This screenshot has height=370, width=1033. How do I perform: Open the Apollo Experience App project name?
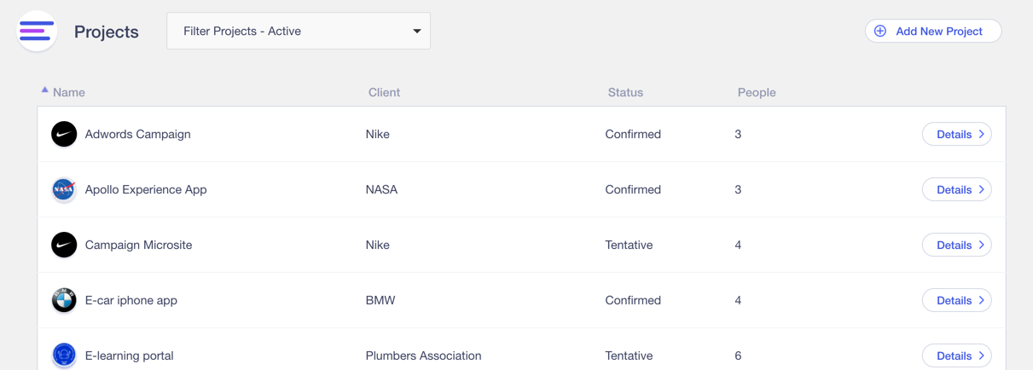(146, 189)
